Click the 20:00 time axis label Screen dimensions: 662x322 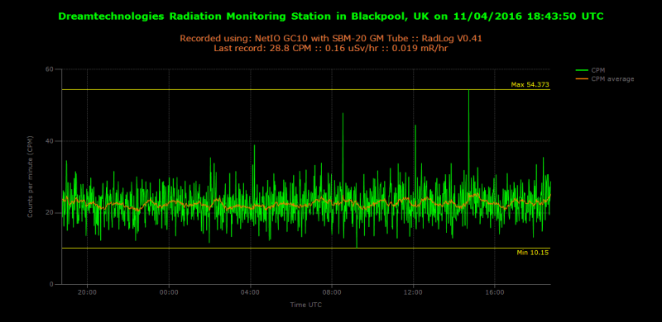[x=87, y=291]
